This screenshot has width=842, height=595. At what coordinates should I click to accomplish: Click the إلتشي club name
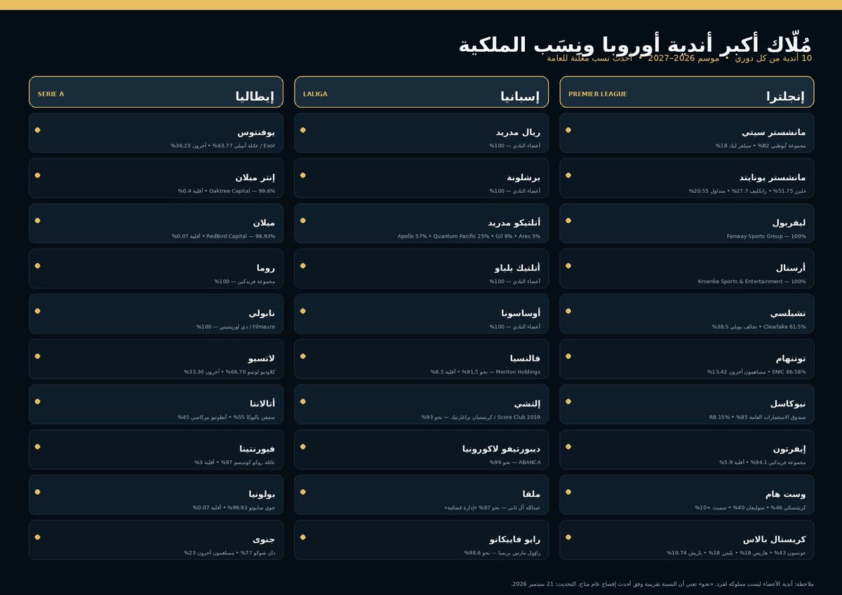[528, 404]
